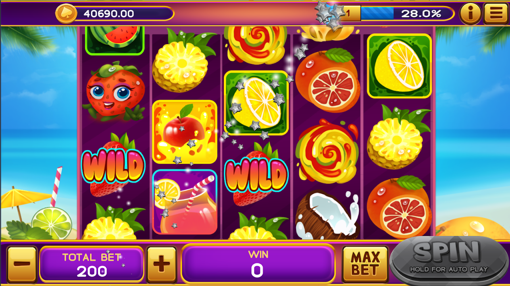Decrease total bet with minus button
Screen dimensions: 510x286
(22, 264)
